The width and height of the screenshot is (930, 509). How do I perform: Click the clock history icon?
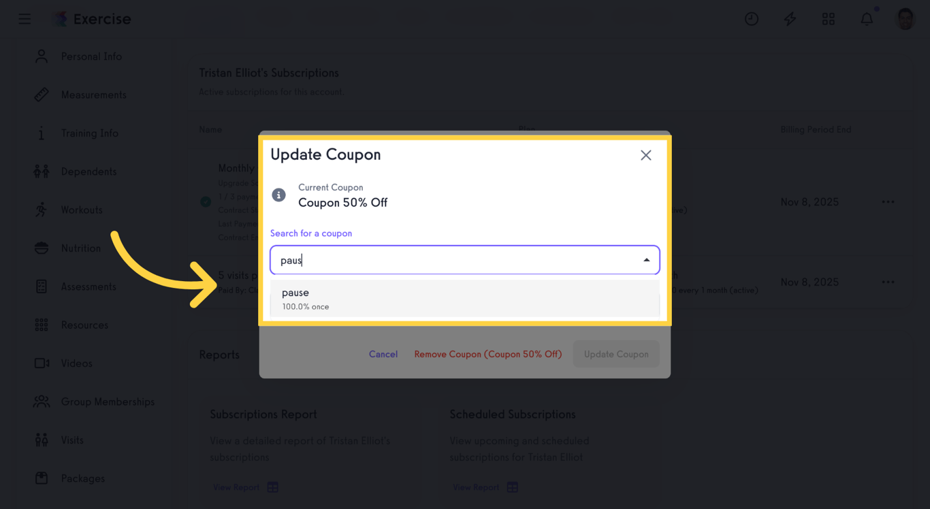[752, 19]
